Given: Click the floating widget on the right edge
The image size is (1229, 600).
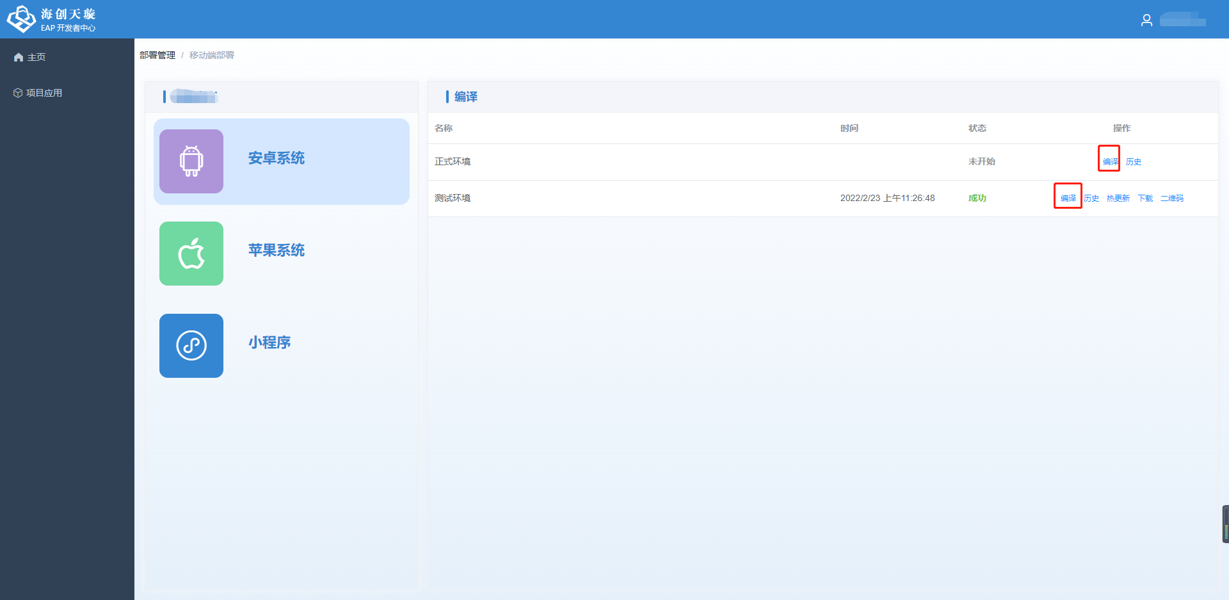Looking at the screenshot, I should [x=1225, y=524].
